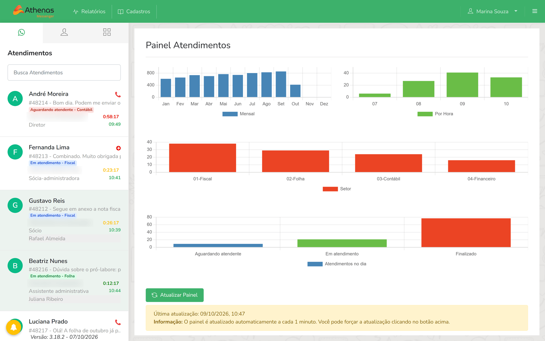Open Beatriz Nunes conversation
The width and height of the screenshot is (545, 341).
click(64, 281)
